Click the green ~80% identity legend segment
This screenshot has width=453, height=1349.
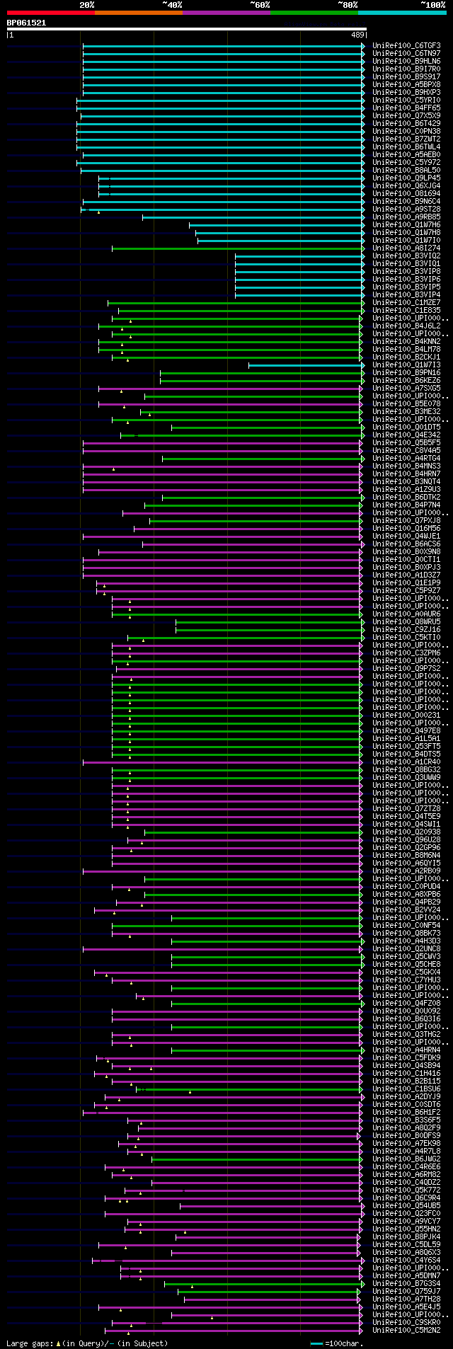(x=314, y=13)
